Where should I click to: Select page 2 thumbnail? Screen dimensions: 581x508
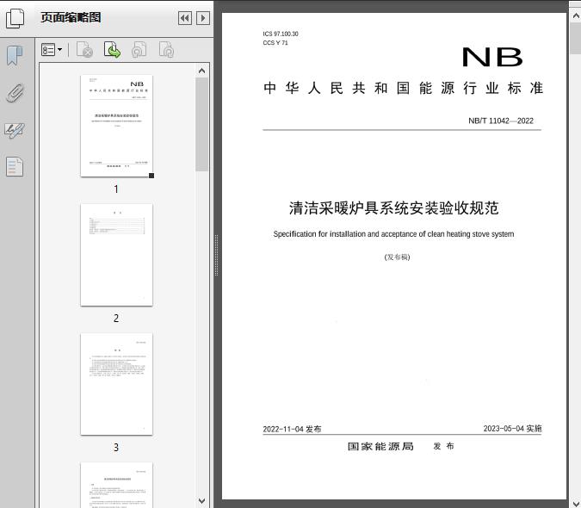[116, 255]
